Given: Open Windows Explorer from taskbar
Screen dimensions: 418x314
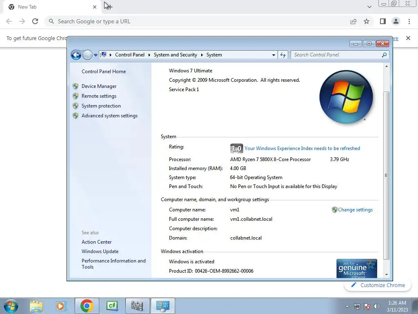Looking at the screenshot, I should pyautogui.click(x=36, y=306).
